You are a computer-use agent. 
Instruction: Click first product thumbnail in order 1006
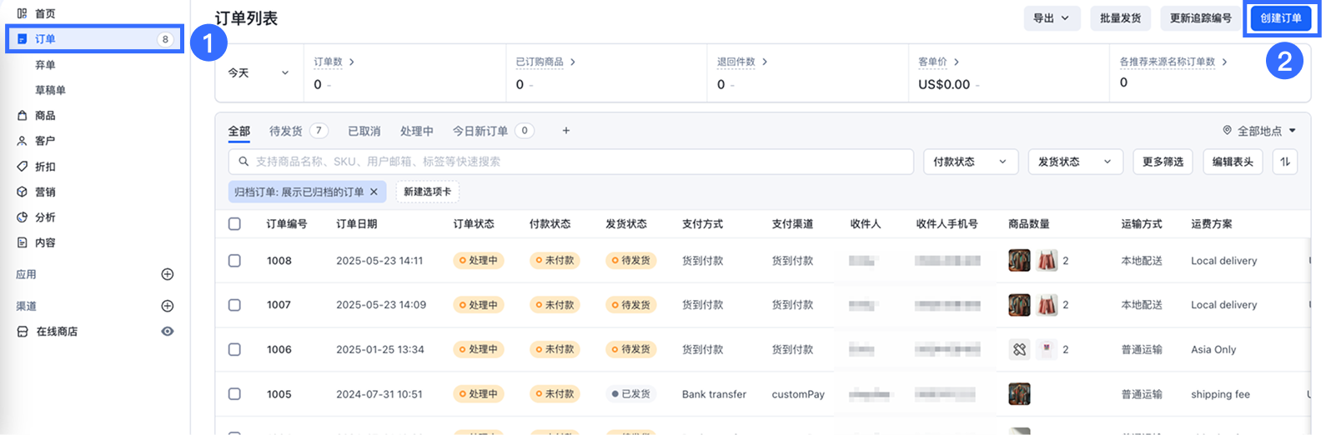[1019, 350]
